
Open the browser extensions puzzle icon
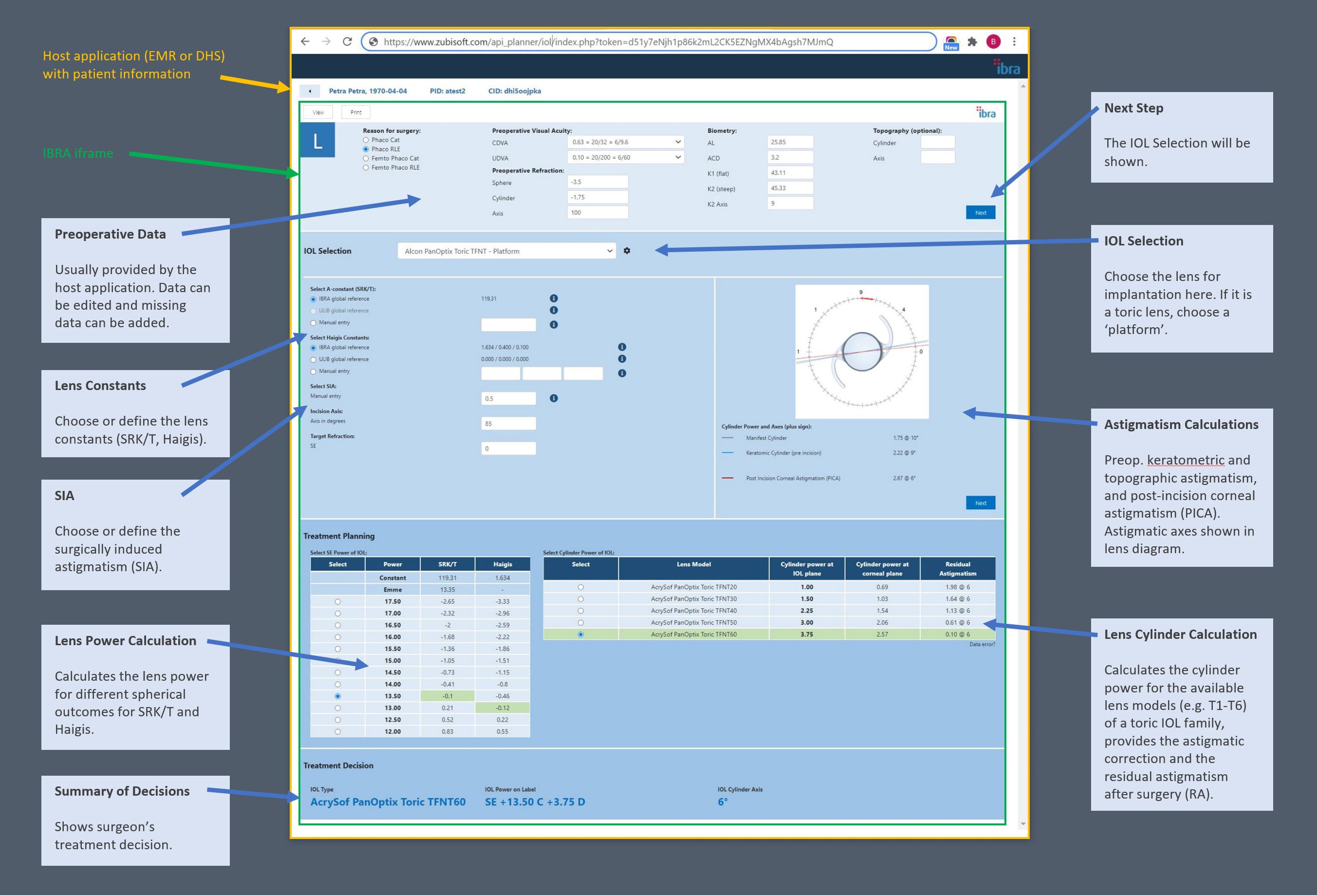[972, 41]
